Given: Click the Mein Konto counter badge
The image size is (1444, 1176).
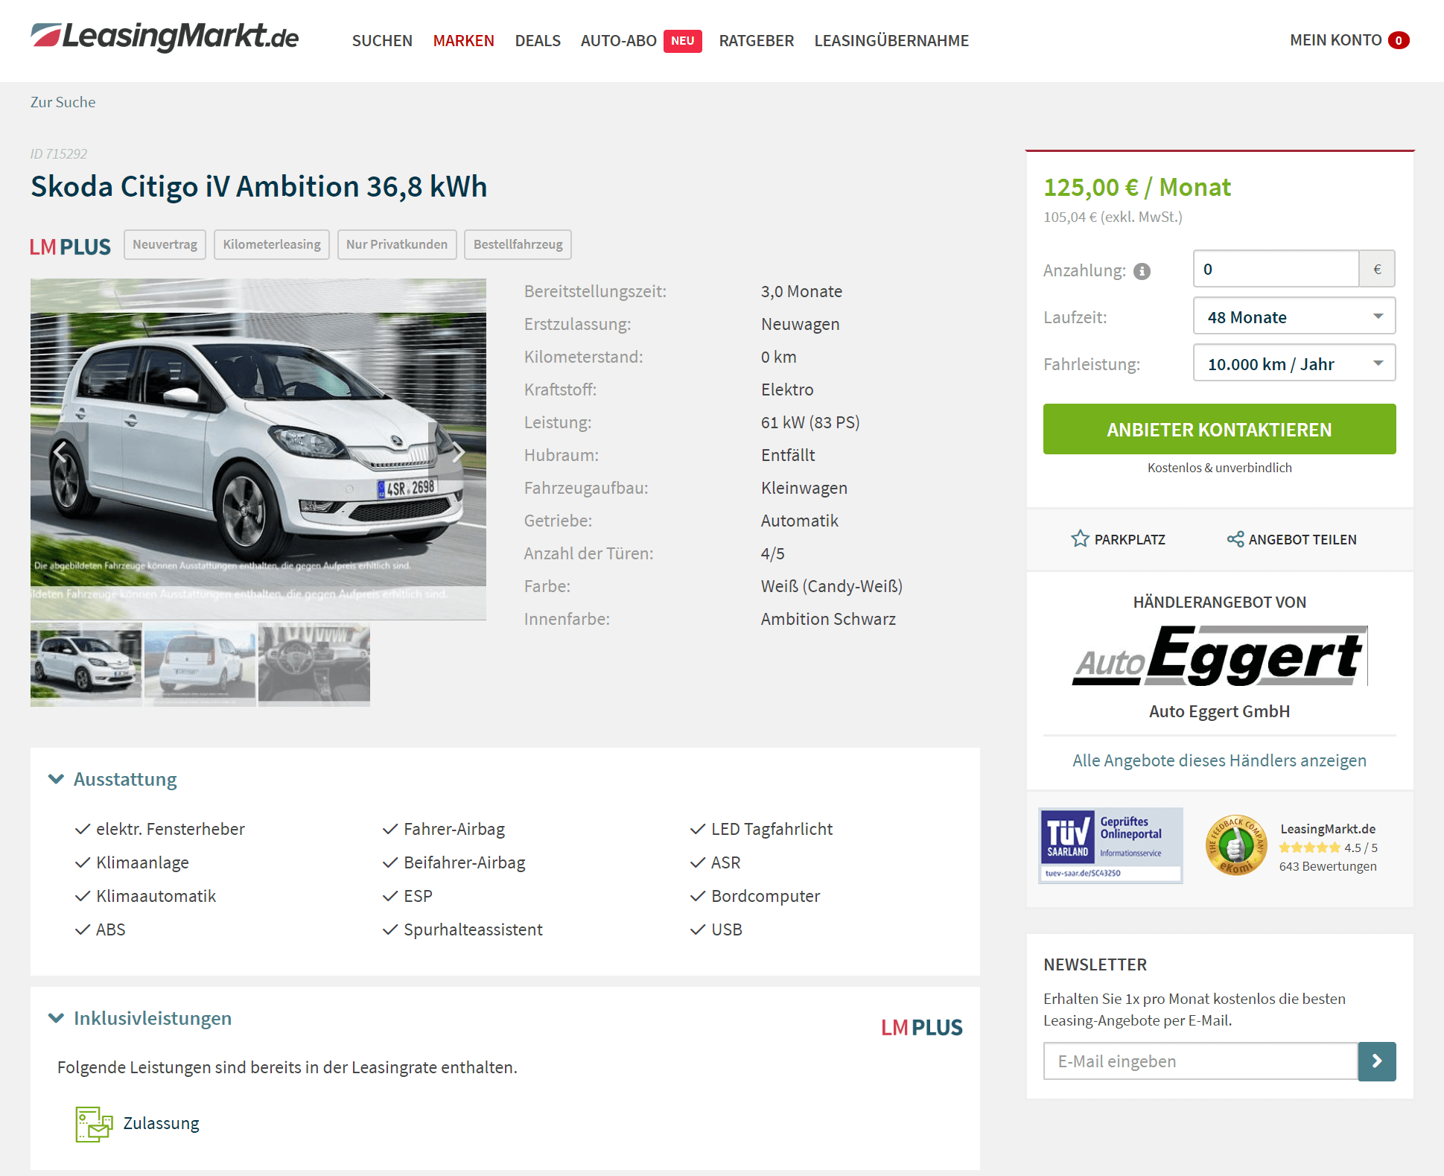Looking at the screenshot, I should tap(1399, 40).
